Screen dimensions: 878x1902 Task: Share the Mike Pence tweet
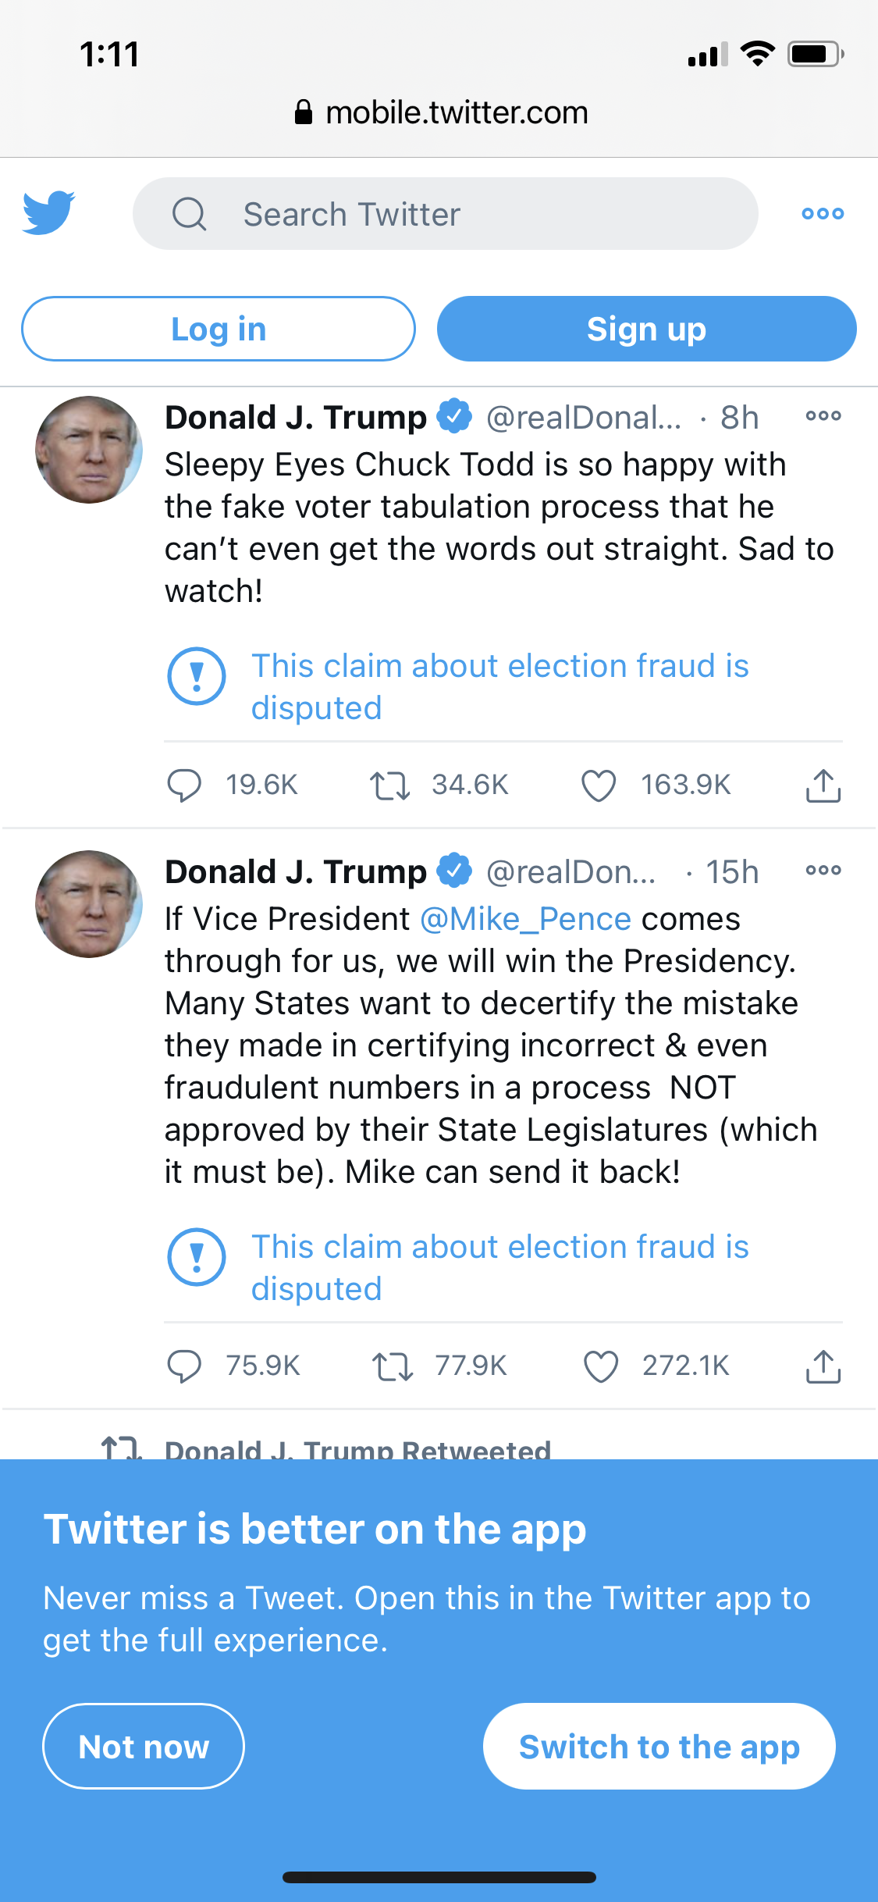(x=823, y=1366)
